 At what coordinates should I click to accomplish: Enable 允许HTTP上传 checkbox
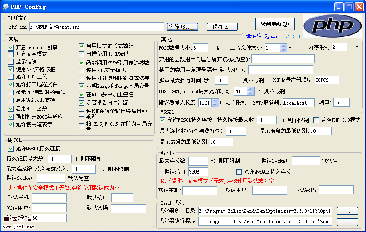click(11, 76)
